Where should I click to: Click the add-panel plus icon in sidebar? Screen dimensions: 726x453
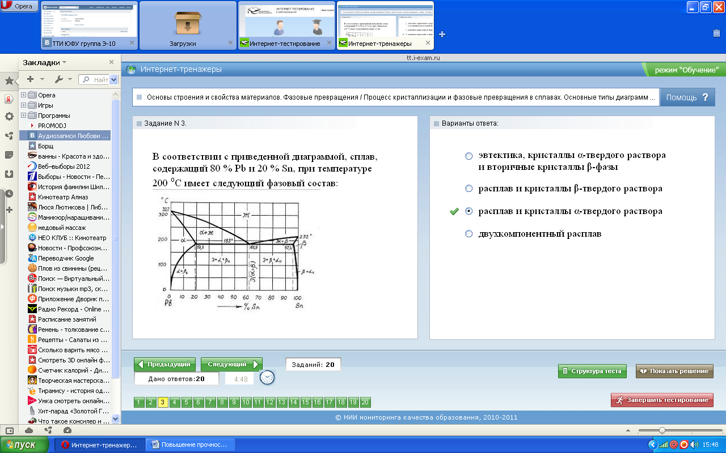click(9, 210)
